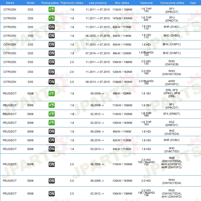Click the PB petrol icon in the Peugeot 5008 163KM THP row

[52, 123]
